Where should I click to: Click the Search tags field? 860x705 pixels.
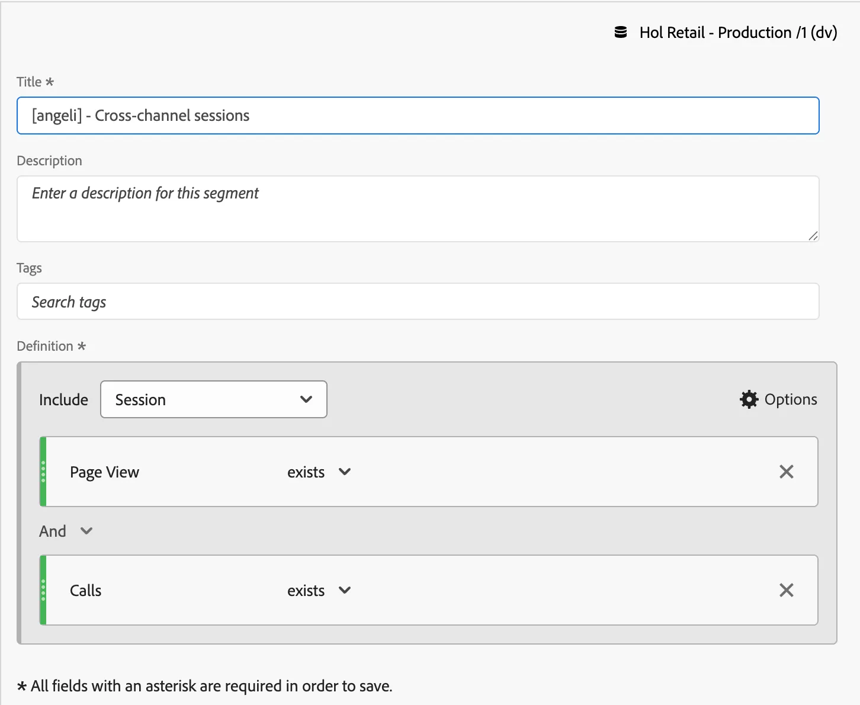pos(418,302)
